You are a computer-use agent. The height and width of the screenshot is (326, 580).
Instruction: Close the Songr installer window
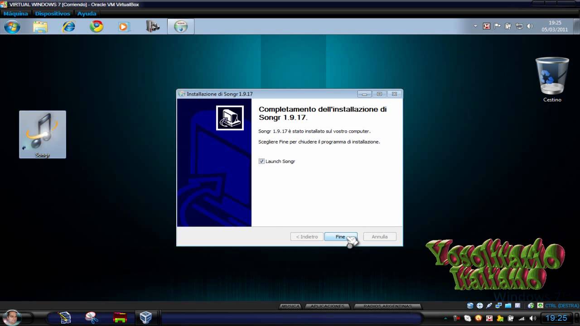394,94
